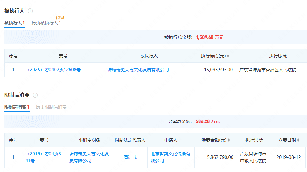Sort by 执行标的(元) column arrows
Screen dimensions: 307x172
pos(228,56)
